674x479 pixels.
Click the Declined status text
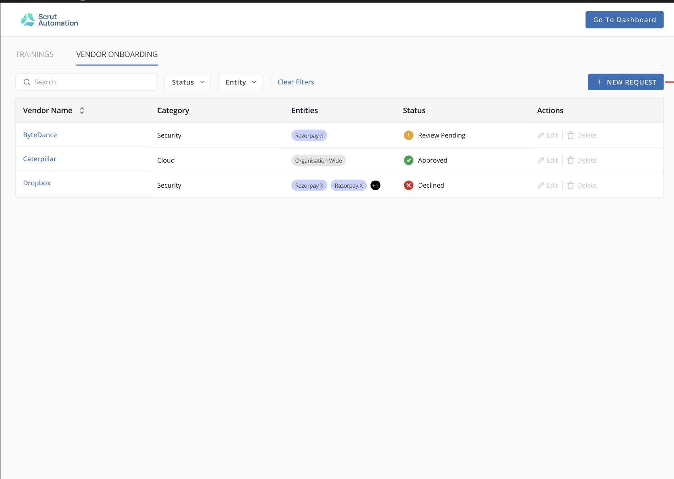tap(431, 186)
